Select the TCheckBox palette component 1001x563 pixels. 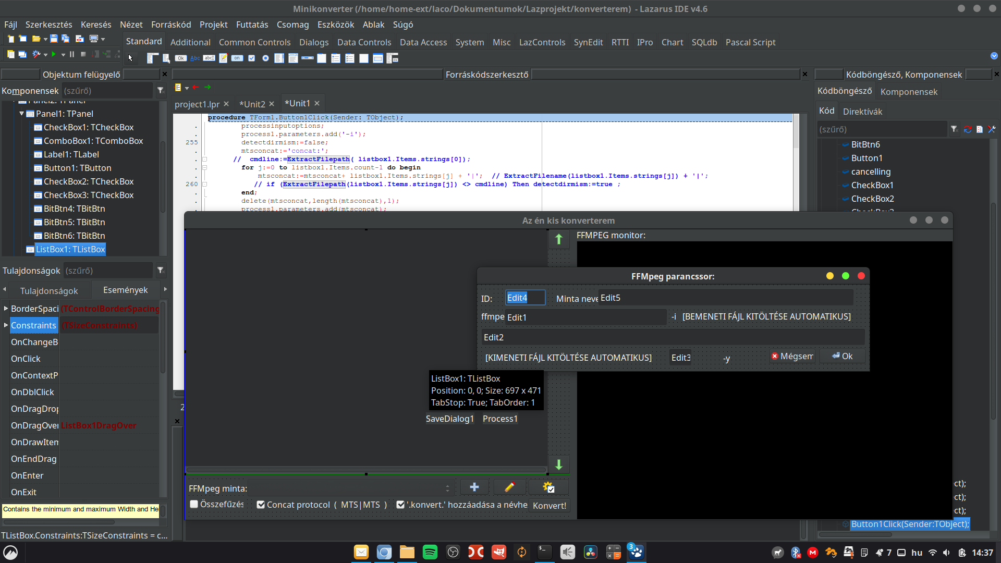(251, 58)
